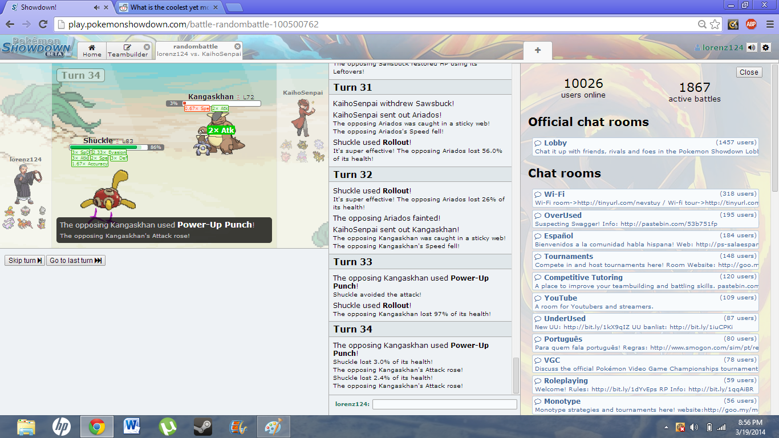Screen dimensions: 779x438
Task: Click the Turn 31 header in log
Action: tap(420, 87)
